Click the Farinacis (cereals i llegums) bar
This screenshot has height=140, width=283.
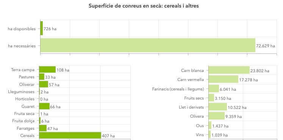(x=214, y=89)
